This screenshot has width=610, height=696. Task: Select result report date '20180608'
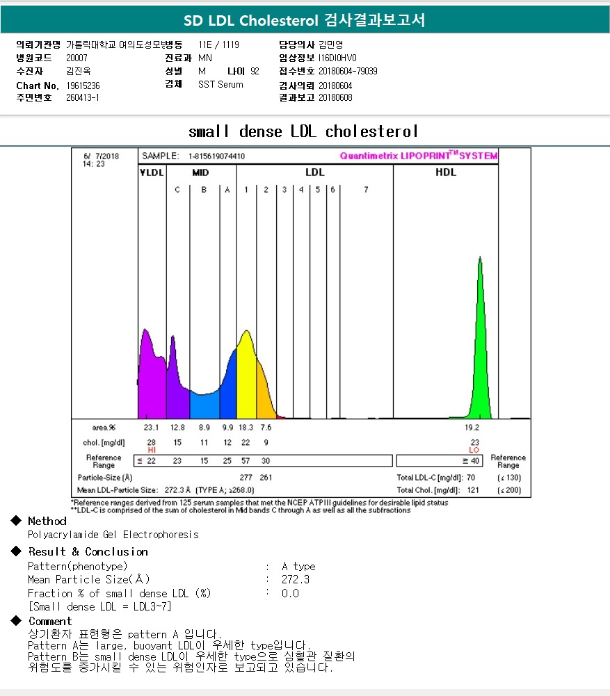click(x=335, y=97)
